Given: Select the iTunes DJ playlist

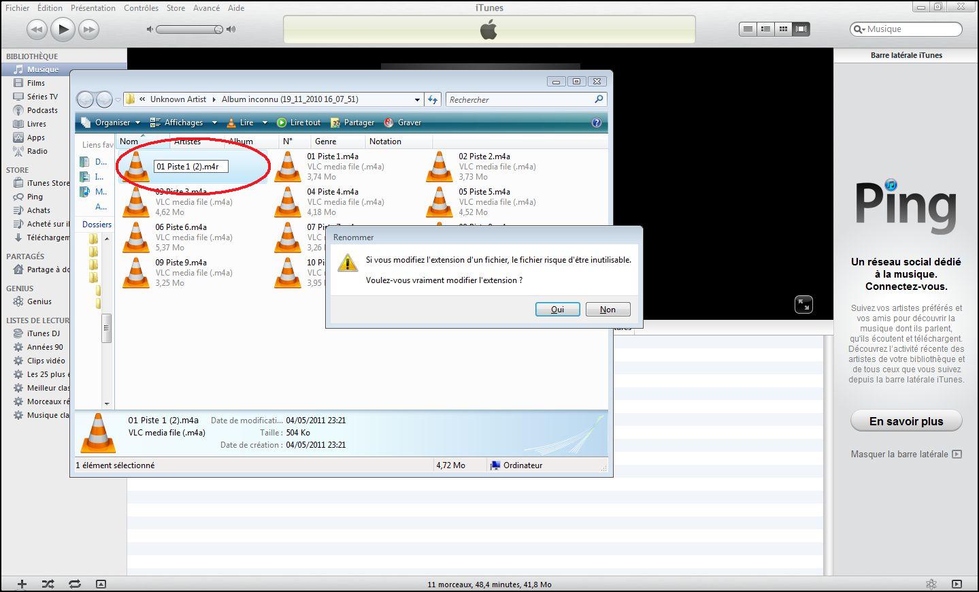Looking at the screenshot, I should coord(43,333).
